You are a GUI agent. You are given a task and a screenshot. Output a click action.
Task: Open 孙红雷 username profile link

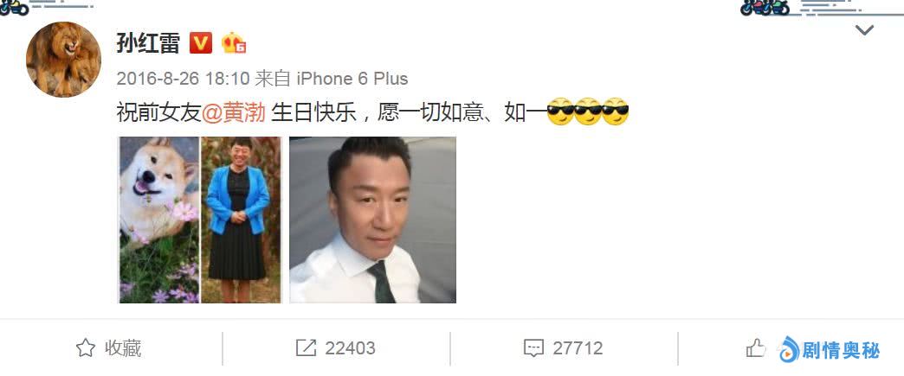pyautogui.click(x=148, y=43)
